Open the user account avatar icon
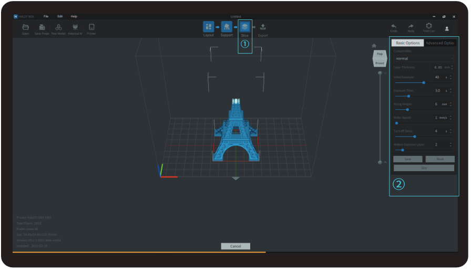This screenshot has height=272, width=471. [447, 28]
